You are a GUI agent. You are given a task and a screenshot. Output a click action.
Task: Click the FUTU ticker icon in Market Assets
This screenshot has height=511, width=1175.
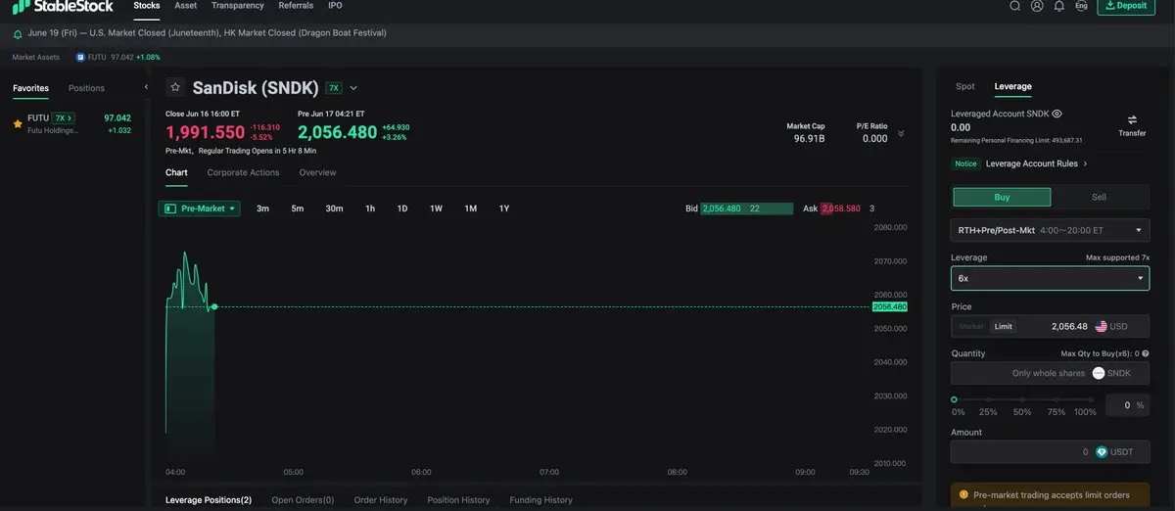click(80, 57)
